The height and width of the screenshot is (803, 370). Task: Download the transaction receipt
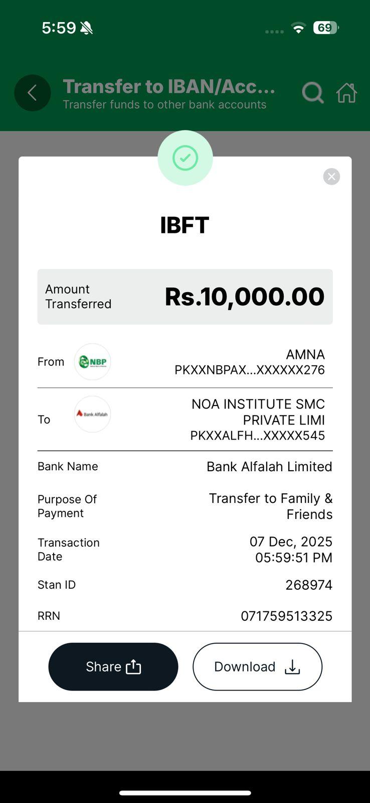tap(257, 666)
